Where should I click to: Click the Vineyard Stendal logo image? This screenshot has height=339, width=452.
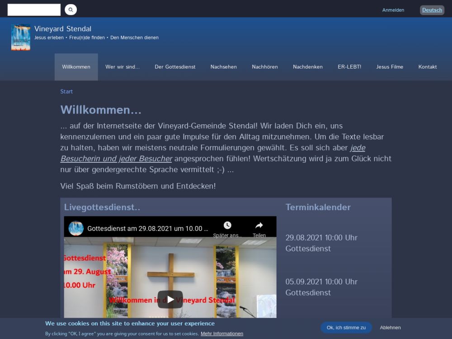click(21, 37)
